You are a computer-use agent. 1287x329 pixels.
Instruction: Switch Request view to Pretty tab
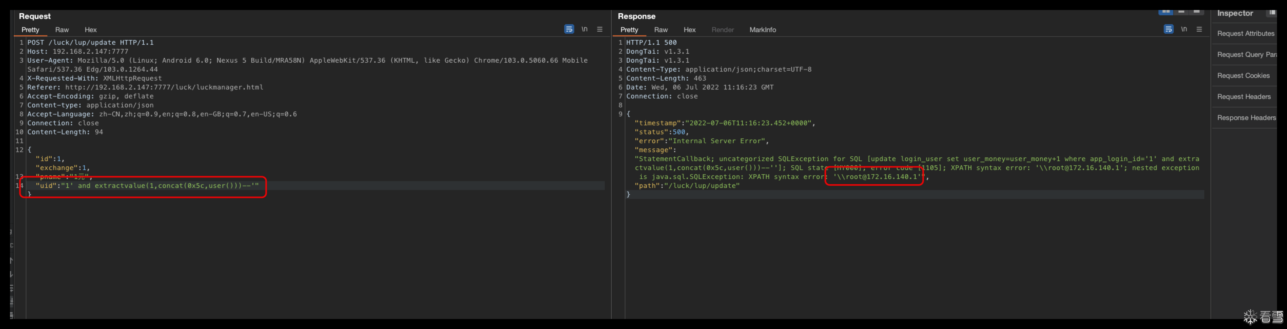coord(30,30)
